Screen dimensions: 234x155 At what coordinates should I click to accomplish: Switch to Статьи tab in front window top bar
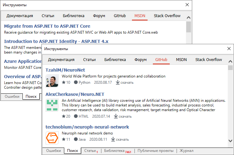coord(90,59)
